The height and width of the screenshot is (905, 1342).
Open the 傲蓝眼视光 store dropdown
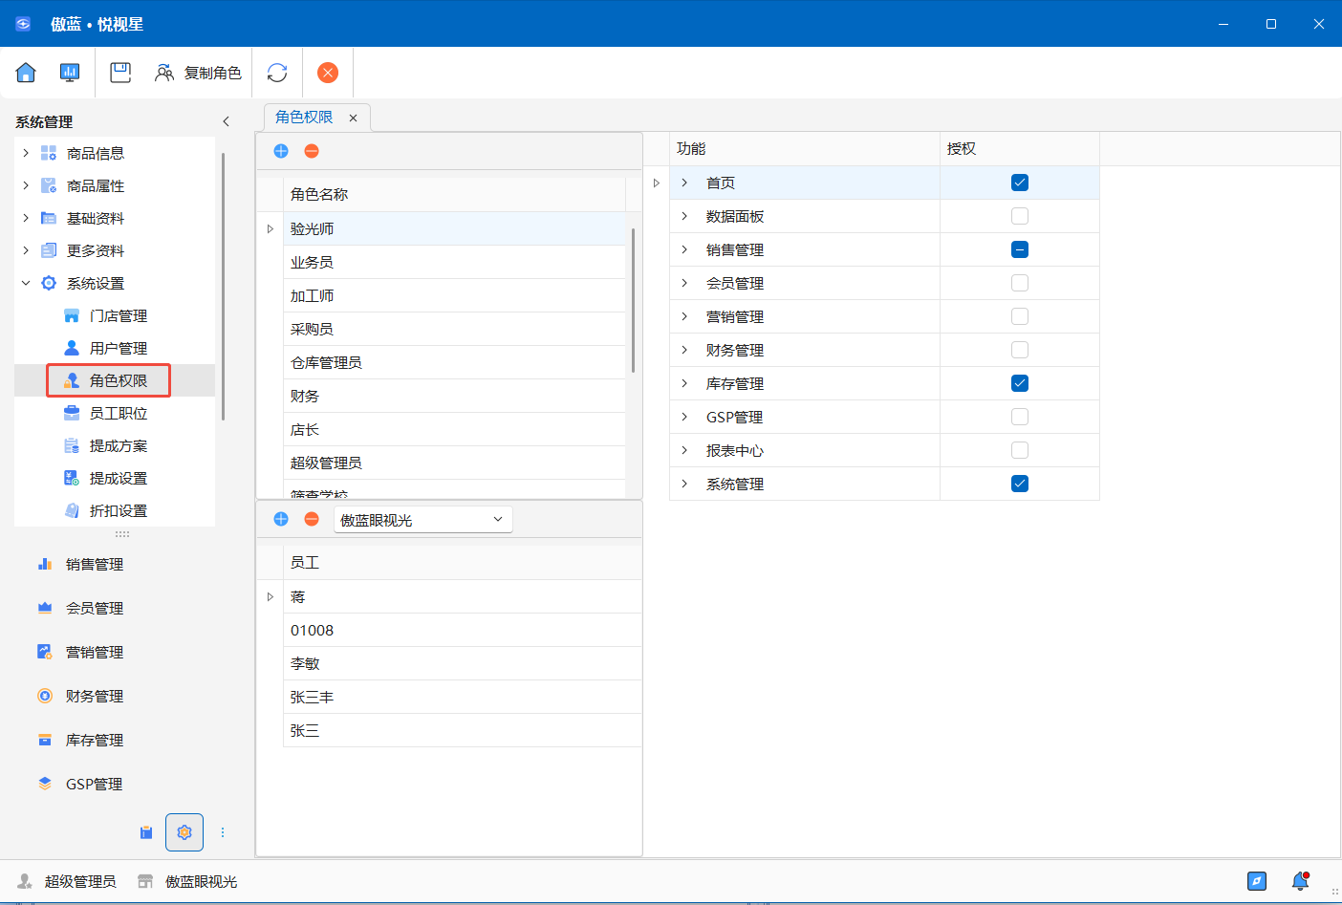[422, 520]
